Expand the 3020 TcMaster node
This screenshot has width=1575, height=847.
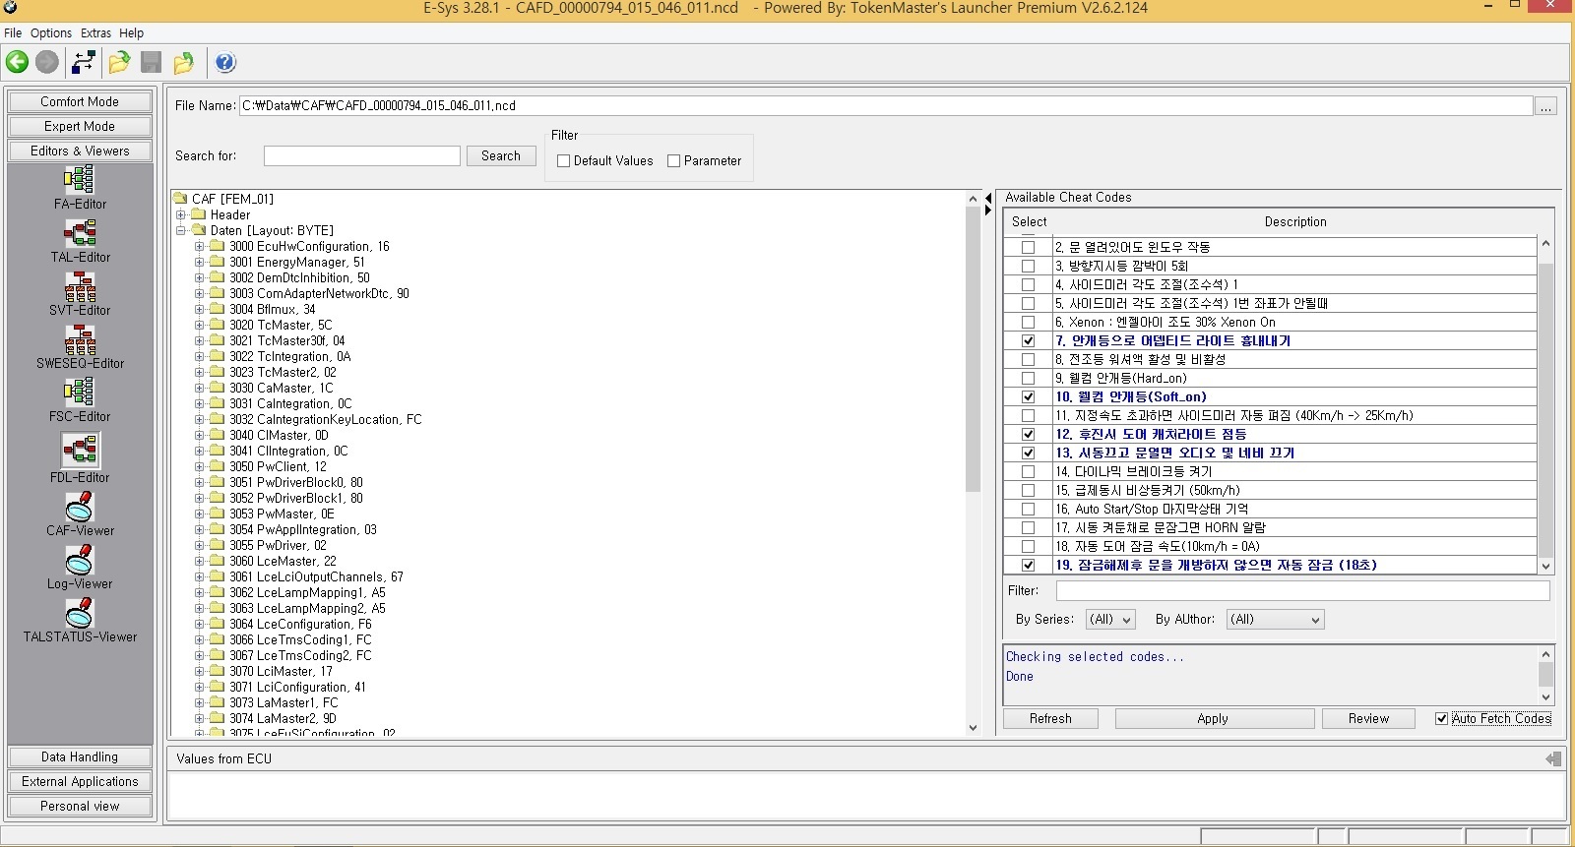[200, 325]
